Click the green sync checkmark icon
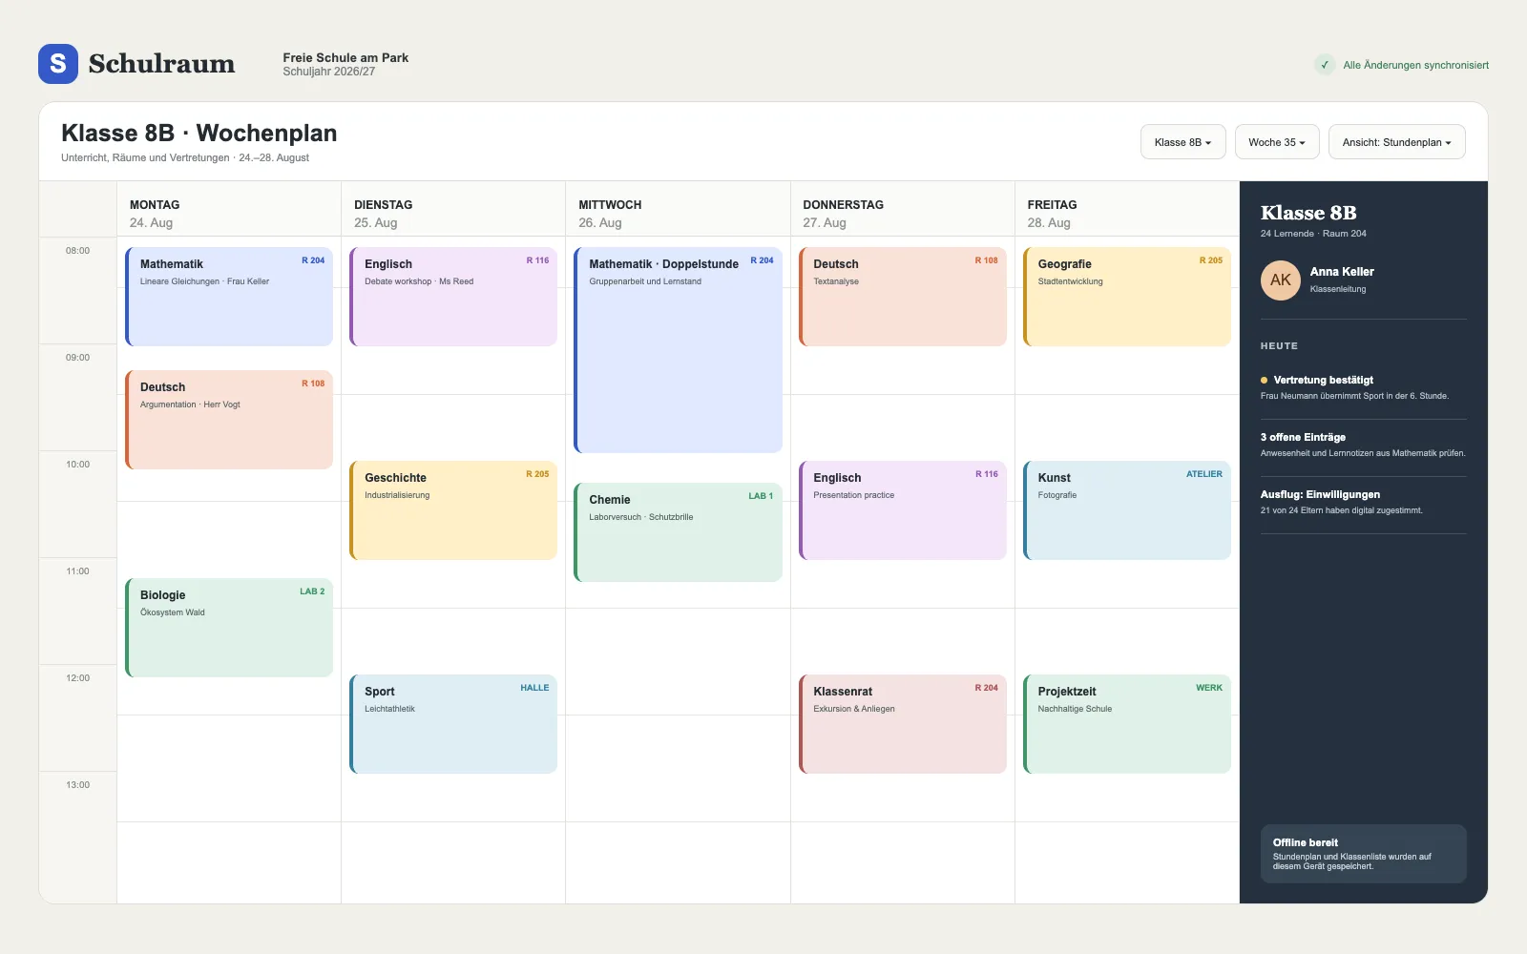This screenshot has width=1527, height=954. 1325,65
